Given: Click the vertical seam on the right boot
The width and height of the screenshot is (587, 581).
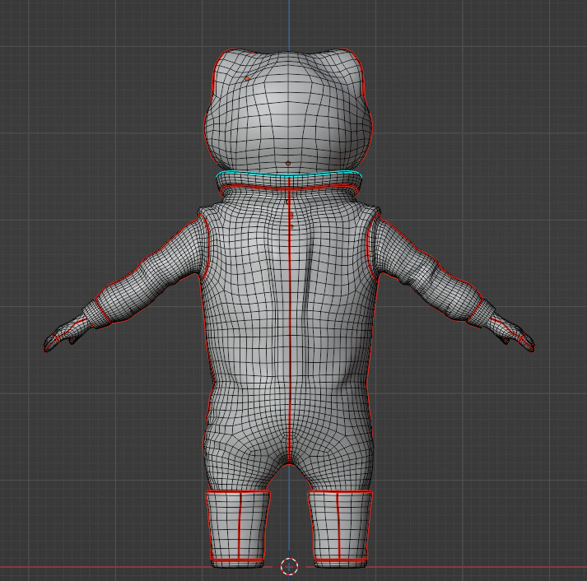Looking at the screenshot, I should click(338, 525).
